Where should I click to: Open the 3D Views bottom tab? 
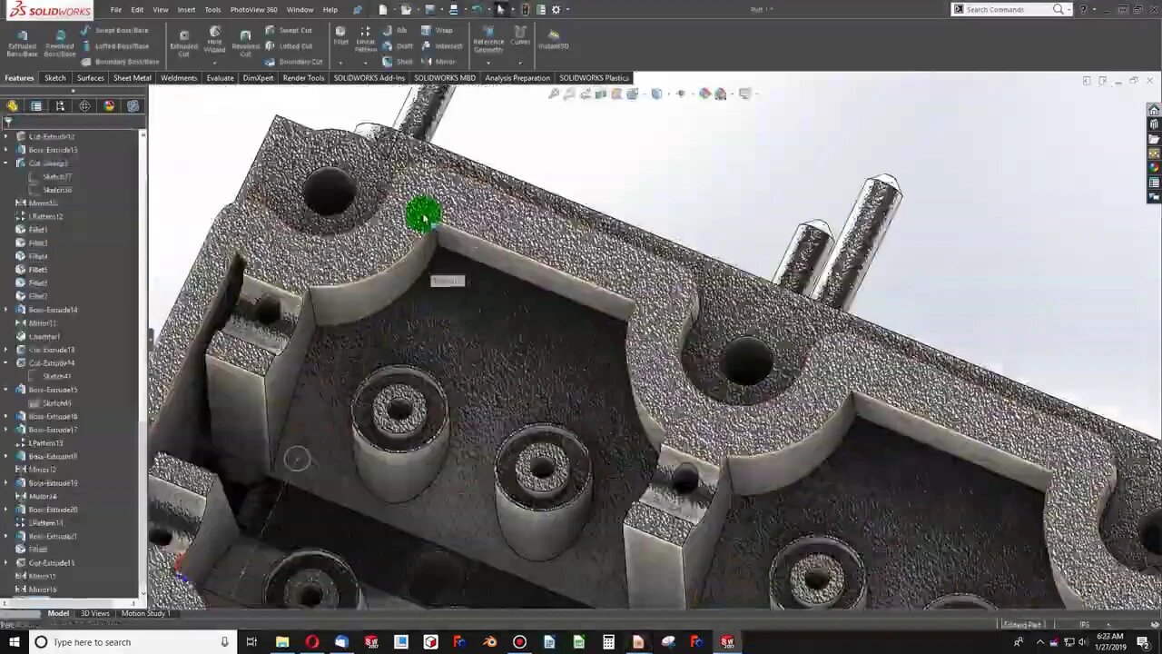[95, 613]
